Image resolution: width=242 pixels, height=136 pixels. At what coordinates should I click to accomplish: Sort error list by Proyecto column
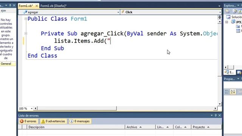click(x=206, y=127)
